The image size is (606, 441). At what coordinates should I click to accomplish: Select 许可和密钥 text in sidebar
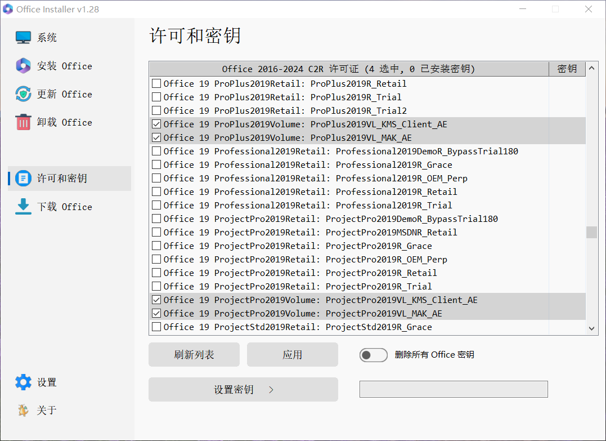(62, 179)
